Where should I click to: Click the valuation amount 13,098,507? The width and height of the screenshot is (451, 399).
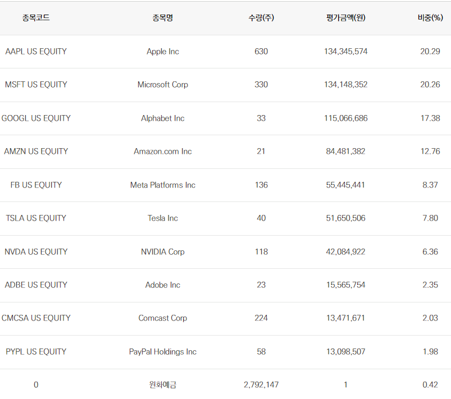tap(346, 351)
